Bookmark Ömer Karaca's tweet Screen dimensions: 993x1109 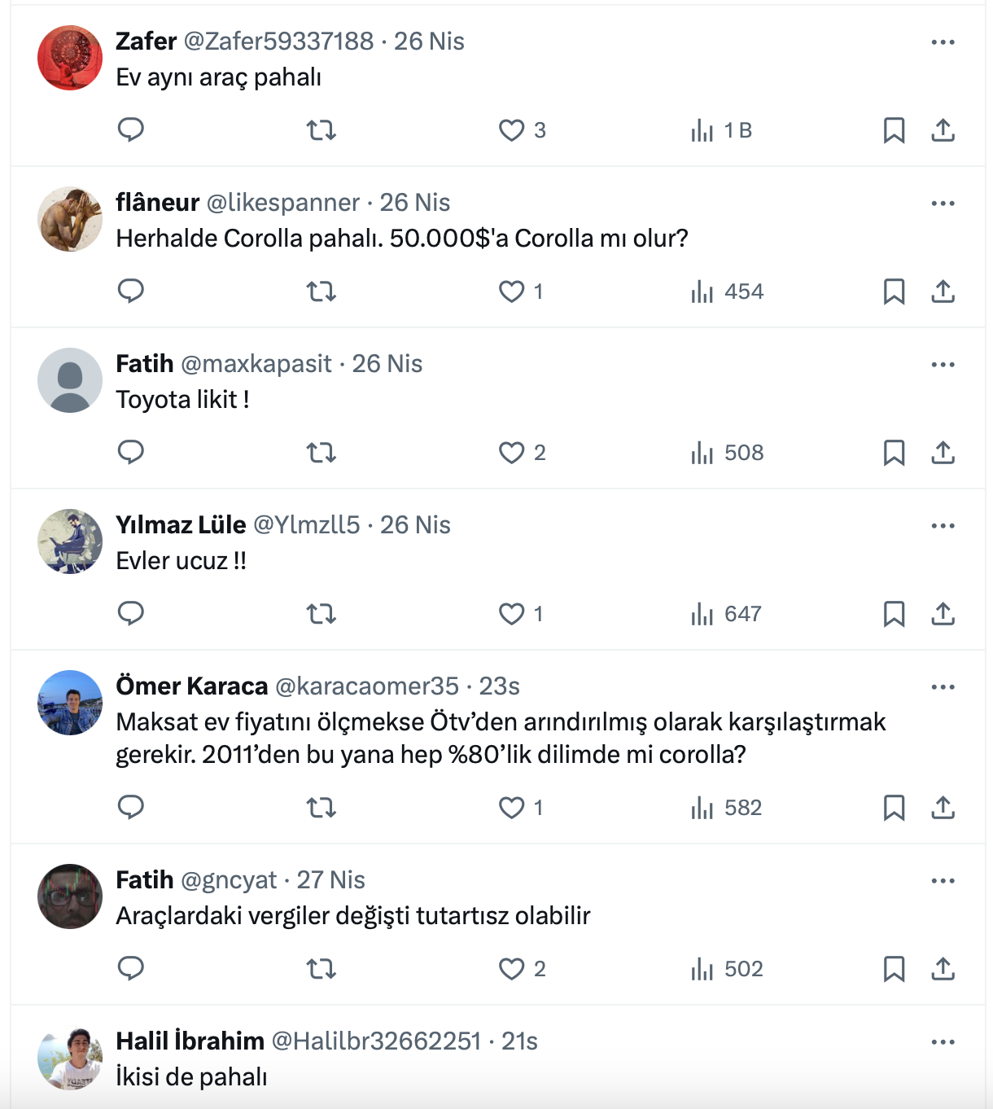[x=894, y=808]
